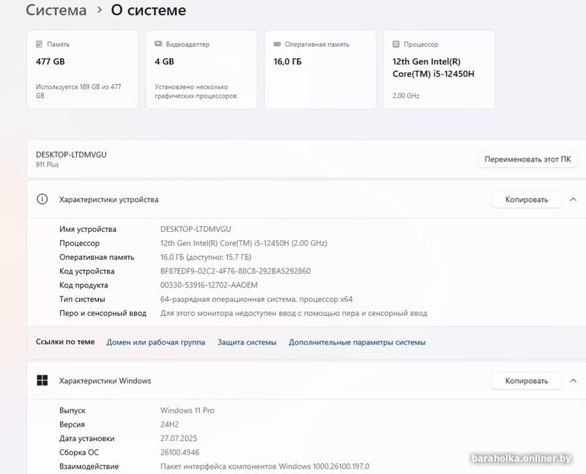Open Домен или рабочая группа link

pyautogui.click(x=155, y=342)
